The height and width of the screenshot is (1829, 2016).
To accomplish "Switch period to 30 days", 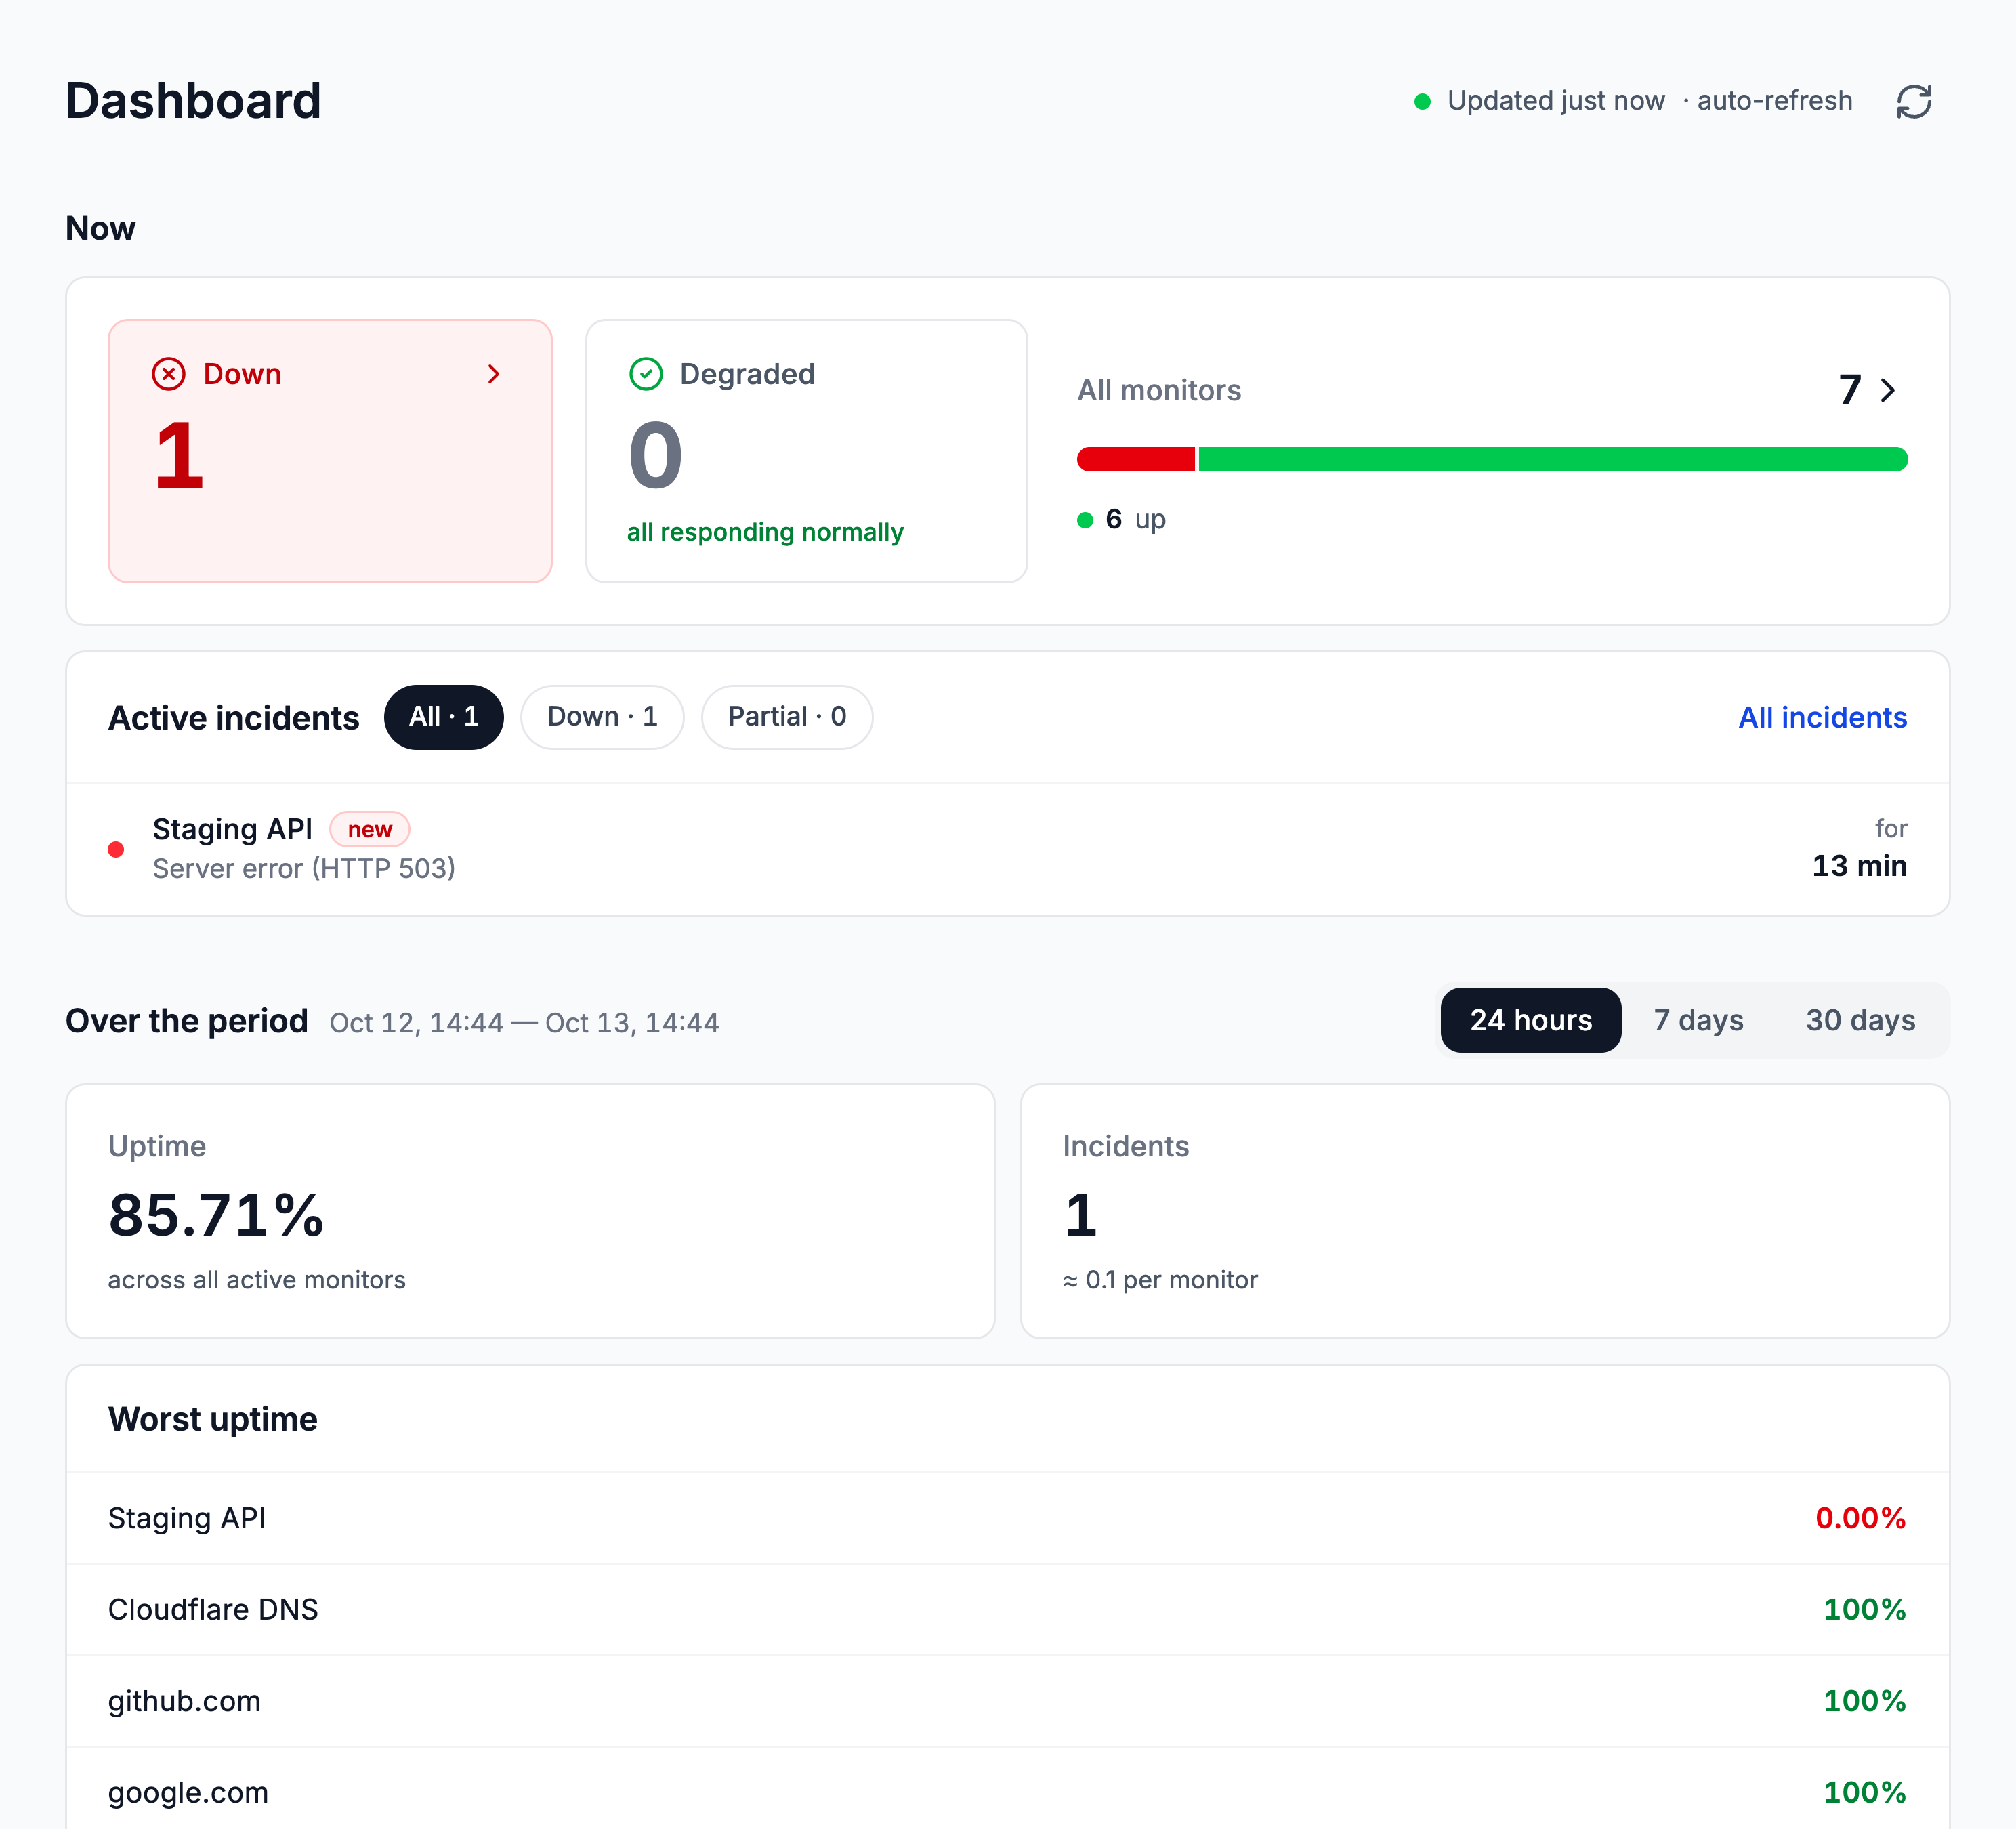I will click(1860, 1020).
